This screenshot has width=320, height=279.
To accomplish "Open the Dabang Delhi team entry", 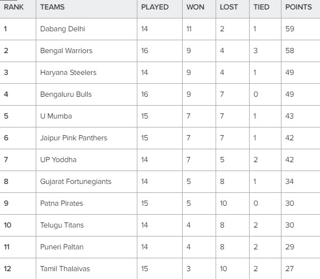I will coord(63,29).
